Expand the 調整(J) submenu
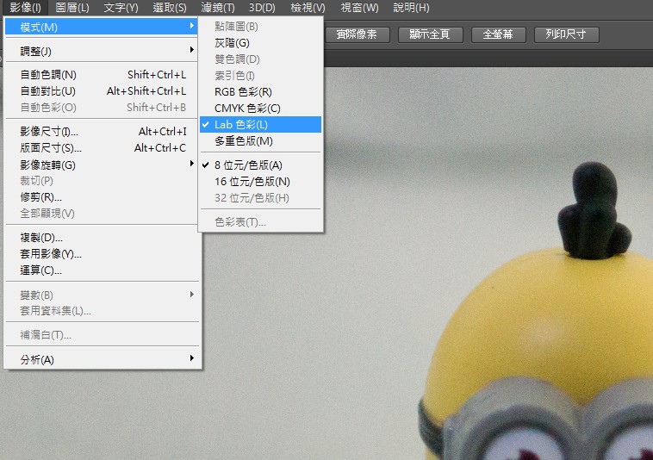The height and width of the screenshot is (460, 653). point(101,51)
